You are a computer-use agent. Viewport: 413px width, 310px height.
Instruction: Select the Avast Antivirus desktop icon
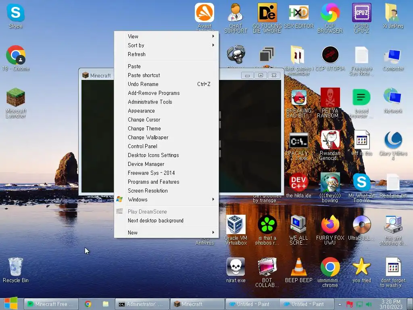[204, 16]
